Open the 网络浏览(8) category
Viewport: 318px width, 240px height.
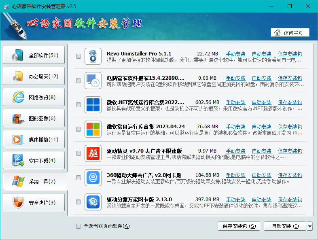tap(34, 97)
